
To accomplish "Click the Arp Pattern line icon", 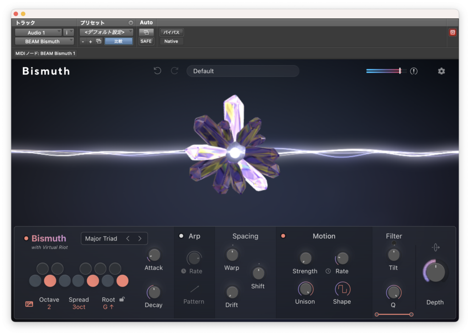I will 194,289.
